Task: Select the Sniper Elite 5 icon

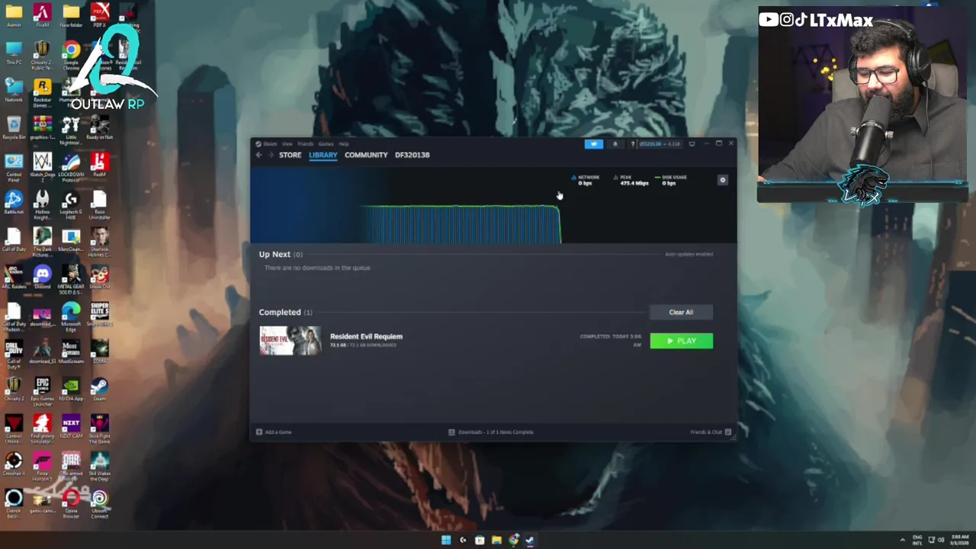Action: point(99,316)
